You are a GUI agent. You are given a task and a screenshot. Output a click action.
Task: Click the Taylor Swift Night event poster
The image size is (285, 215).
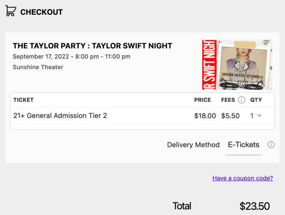click(237, 64)
